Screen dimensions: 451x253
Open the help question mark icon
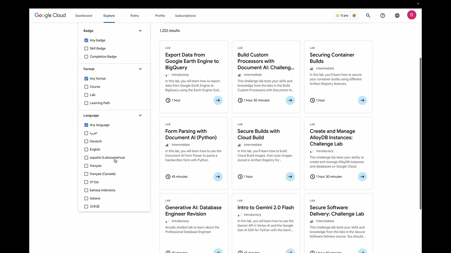[383, 15]
